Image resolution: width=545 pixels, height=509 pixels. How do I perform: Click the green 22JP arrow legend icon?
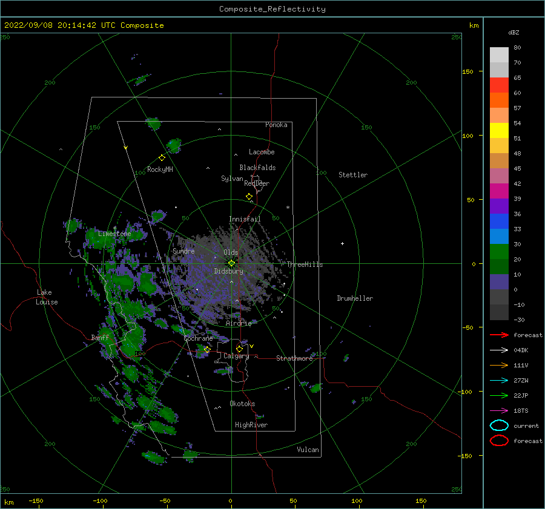pos(499,395)
